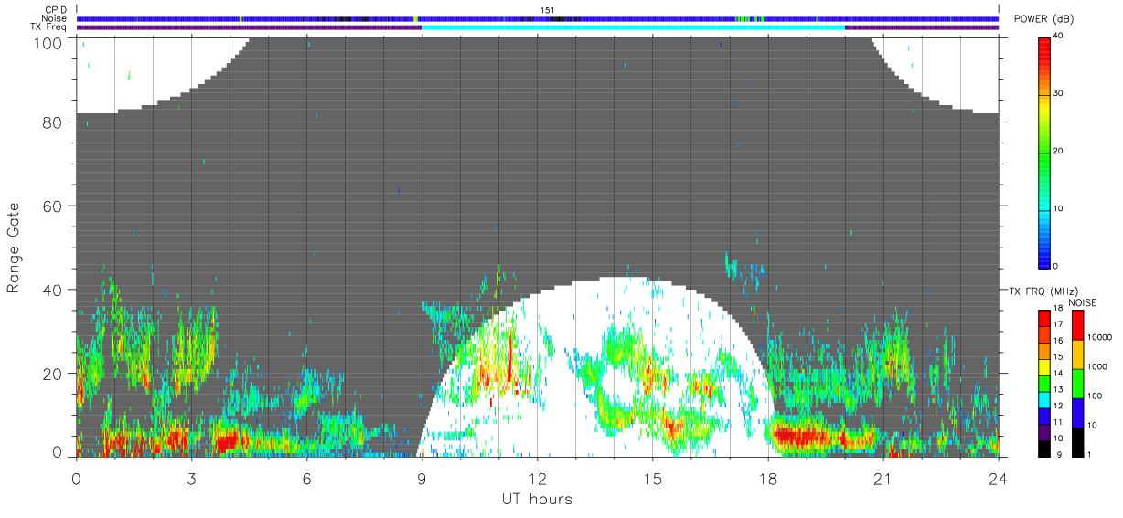Click the CPID label at top left
The width and height of the screenshot is (1123, 518).
click(x=55, y=10)
